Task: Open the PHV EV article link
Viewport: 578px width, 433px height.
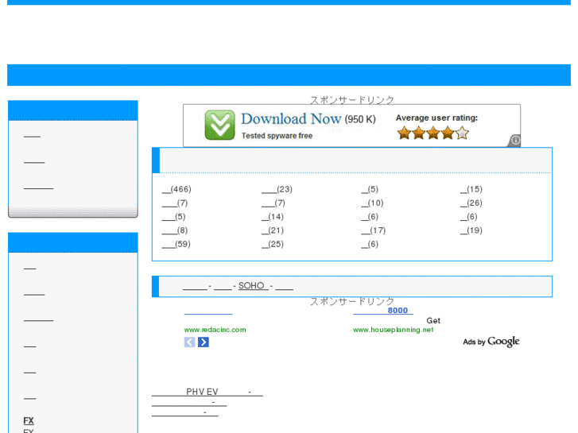Action: pos(208,392)
